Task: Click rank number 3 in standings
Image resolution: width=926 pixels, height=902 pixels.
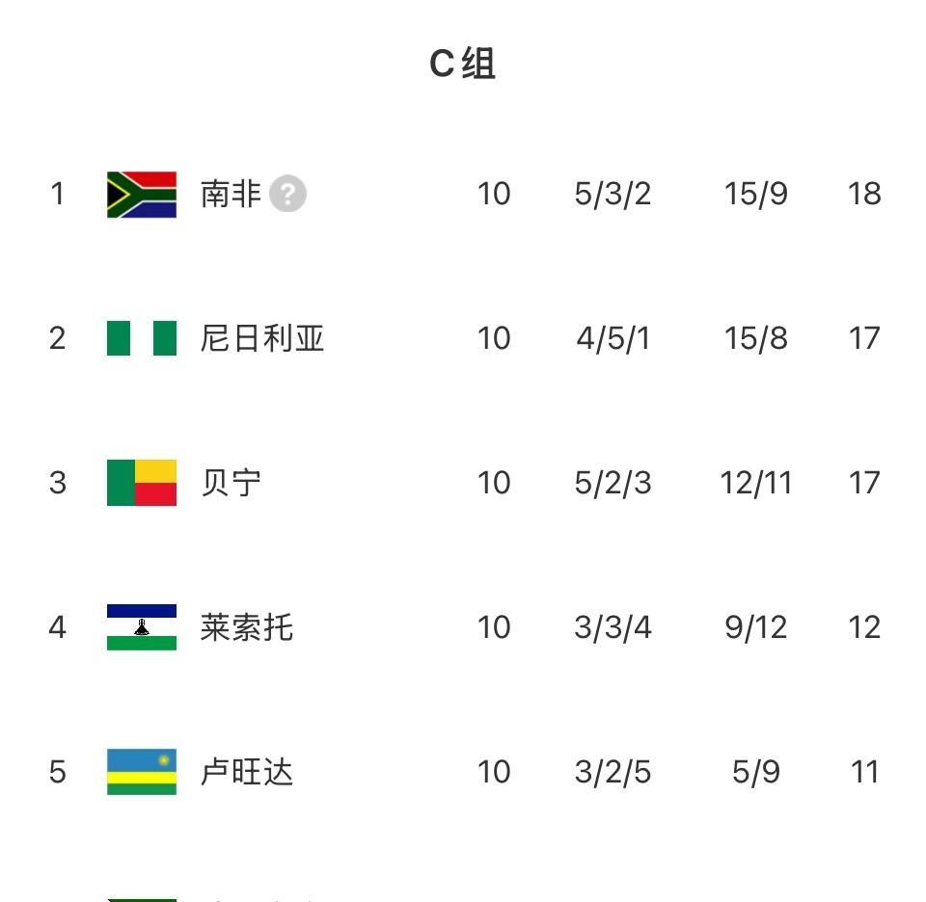Action: point(58,483)
